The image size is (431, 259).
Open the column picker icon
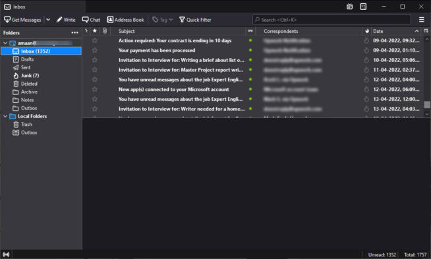click(x=426, y=31)
